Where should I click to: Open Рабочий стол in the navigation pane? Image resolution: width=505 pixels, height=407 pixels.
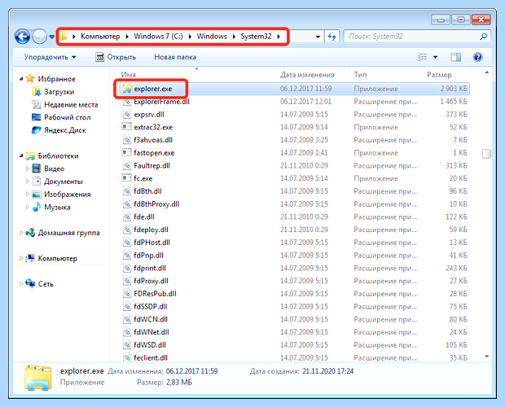[68, 117]
